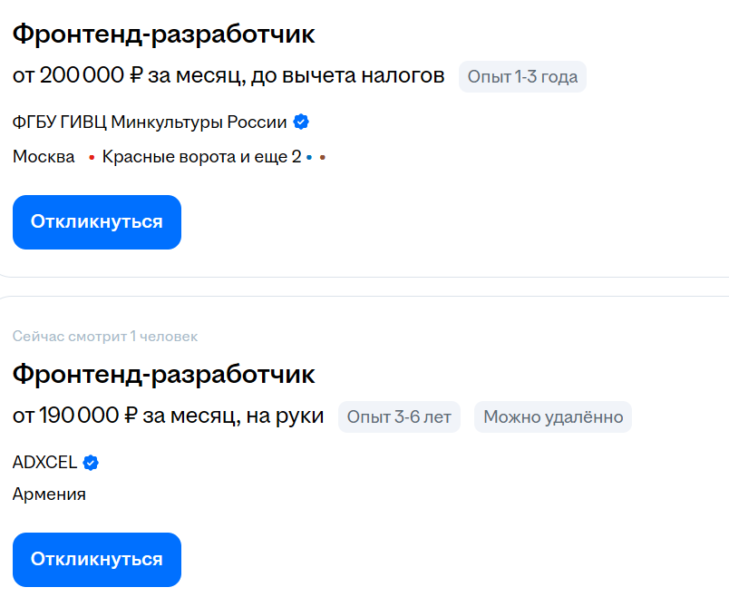The width and height of the screenshot is (729, 607).
Task: Open the Опыт 3-6 лет filter tag
Action: [399, 416]
